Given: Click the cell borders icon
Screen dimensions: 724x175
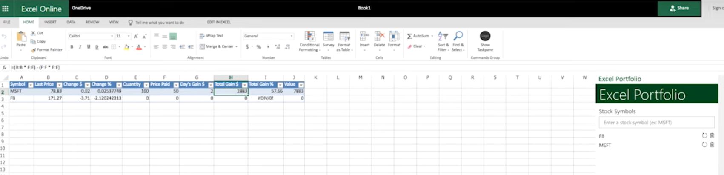Looking at the screenshot, I should (x=114, y=47).
